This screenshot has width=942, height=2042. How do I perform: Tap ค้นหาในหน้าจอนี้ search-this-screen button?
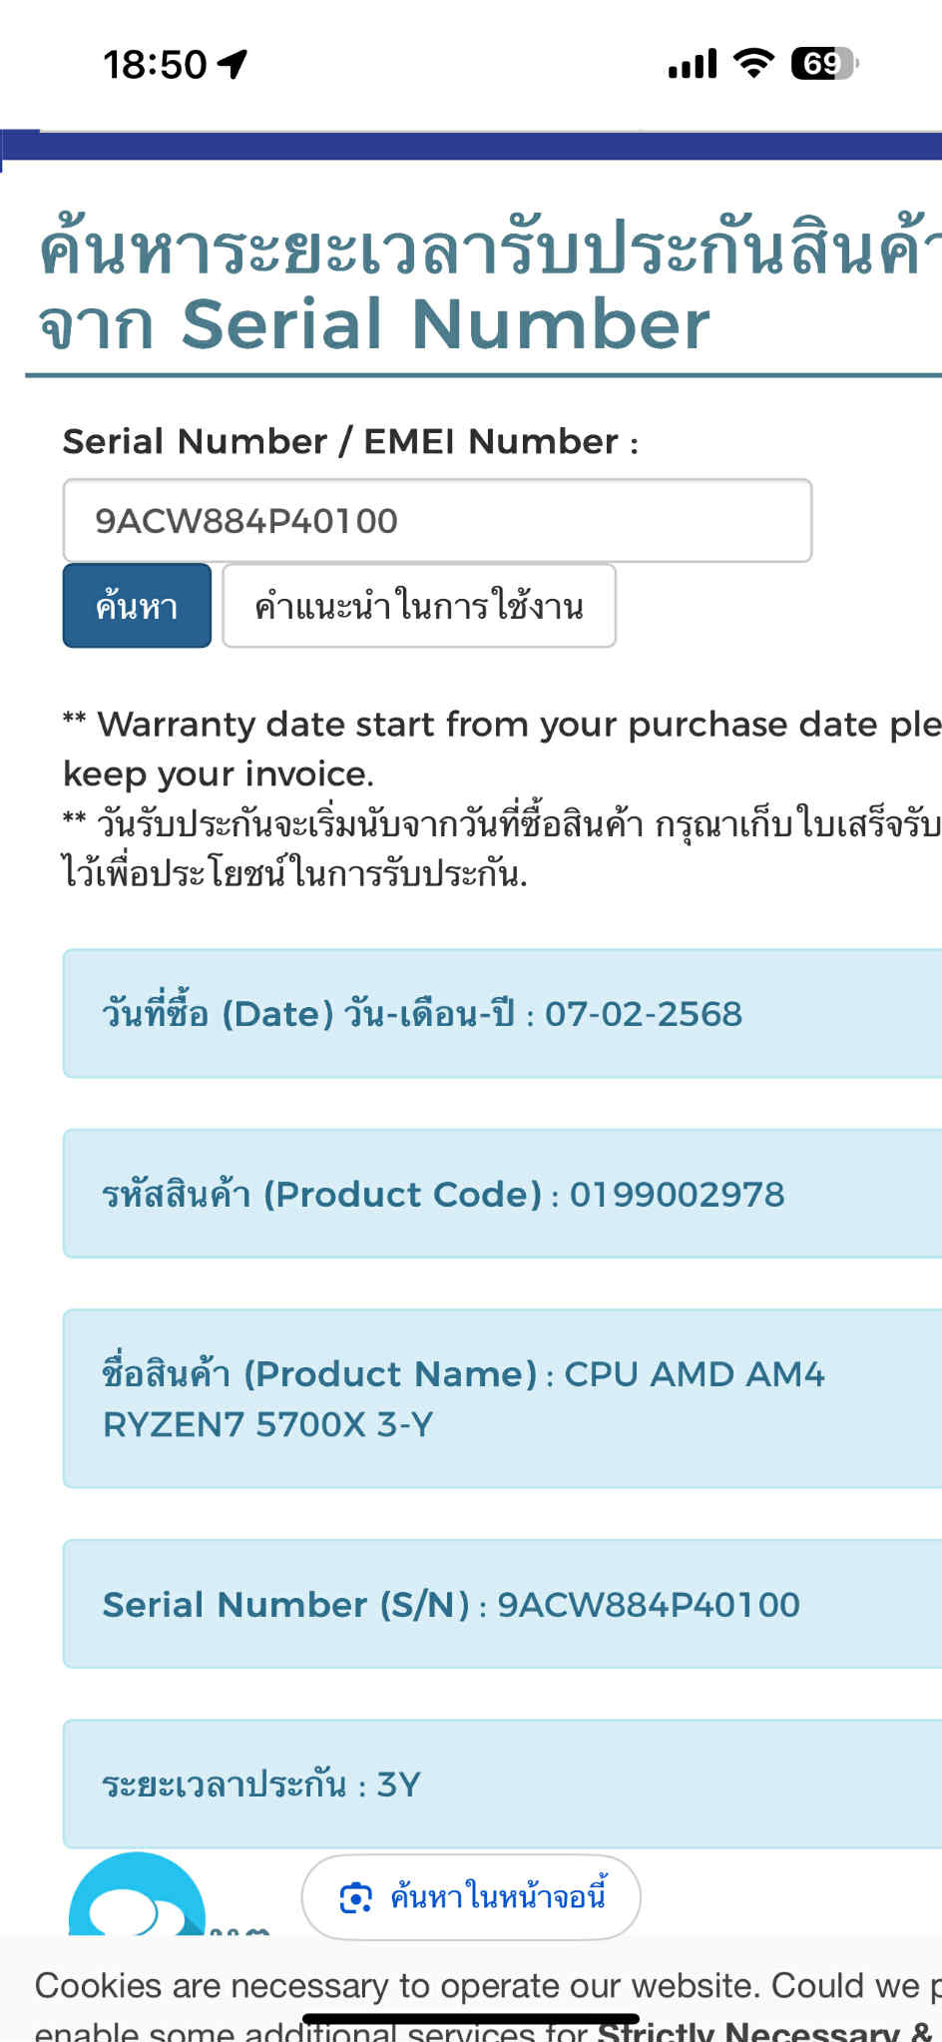pos(471,1897)
